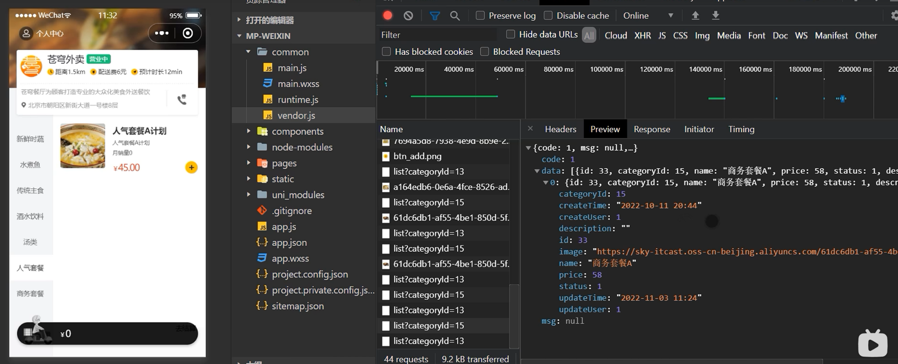
Task: Collapse the data array in preview
Action: (x=537, y=171)
